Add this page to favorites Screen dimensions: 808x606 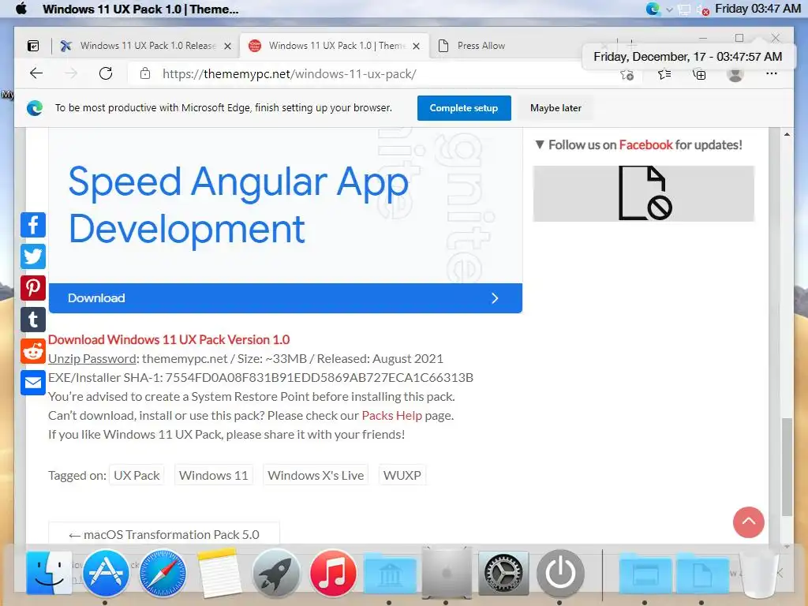click(x=627, y=75)
